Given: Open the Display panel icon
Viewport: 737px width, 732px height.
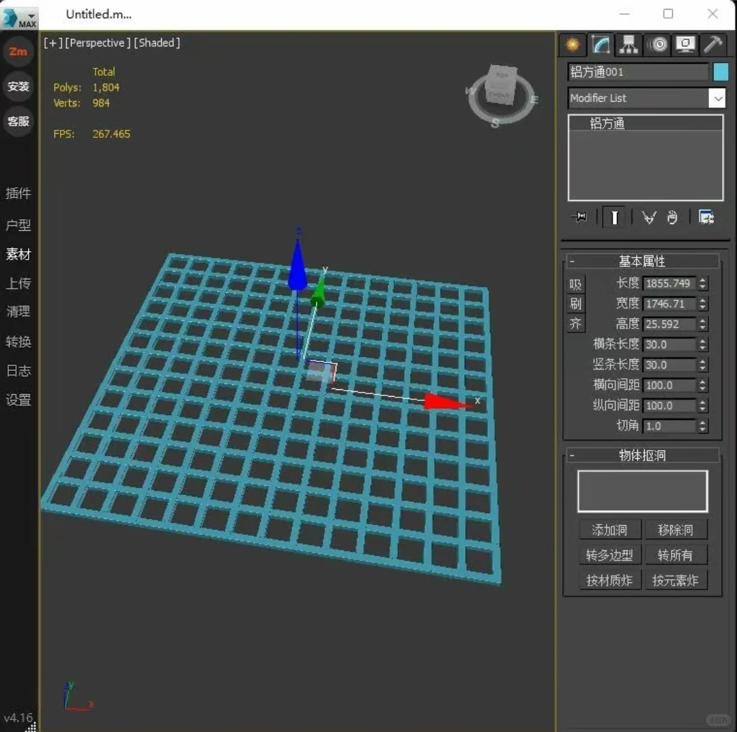Looking at the screenshot, I should click(x=685, y=44).
